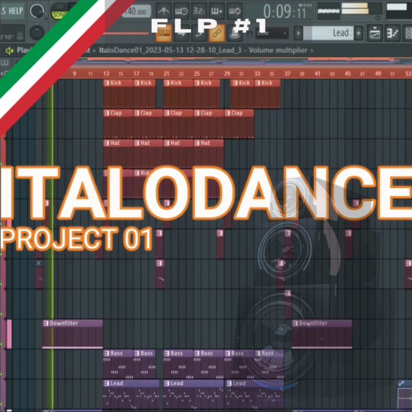Add new pattern with plus button

coord(358,33)
